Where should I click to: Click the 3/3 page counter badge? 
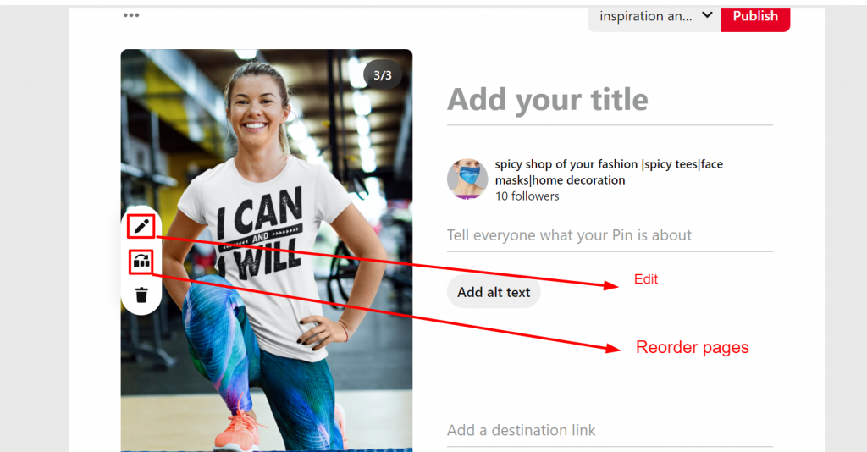click(x=383, y=75)
